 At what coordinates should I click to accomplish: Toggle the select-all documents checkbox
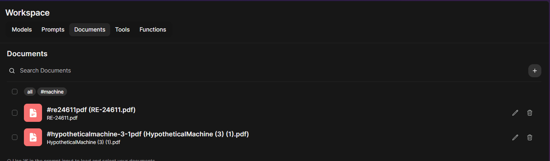14,92
